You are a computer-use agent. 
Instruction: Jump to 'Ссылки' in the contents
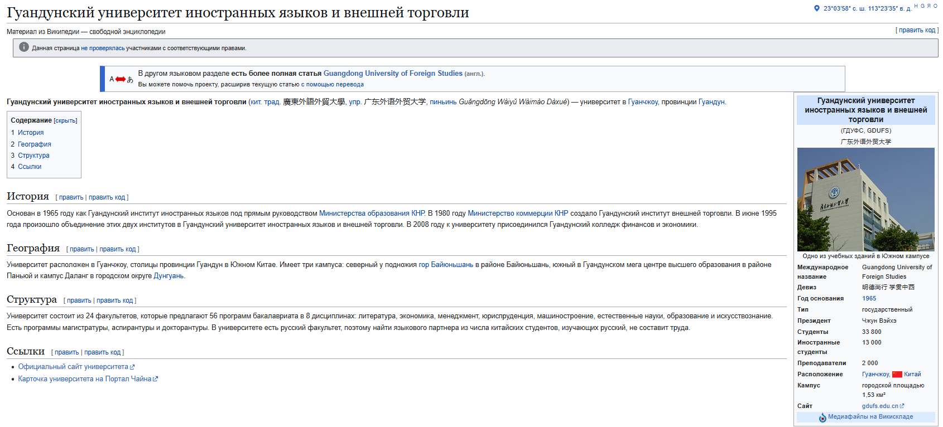pos(30,167)
